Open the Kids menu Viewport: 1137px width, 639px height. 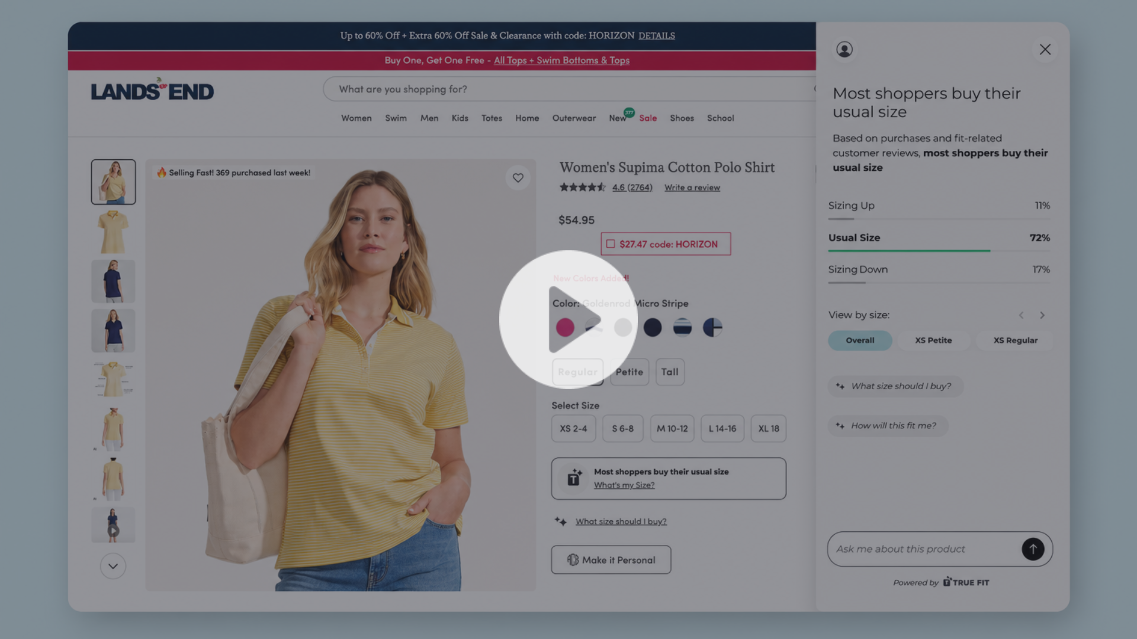pyautogui.click(x=460, y=118)
